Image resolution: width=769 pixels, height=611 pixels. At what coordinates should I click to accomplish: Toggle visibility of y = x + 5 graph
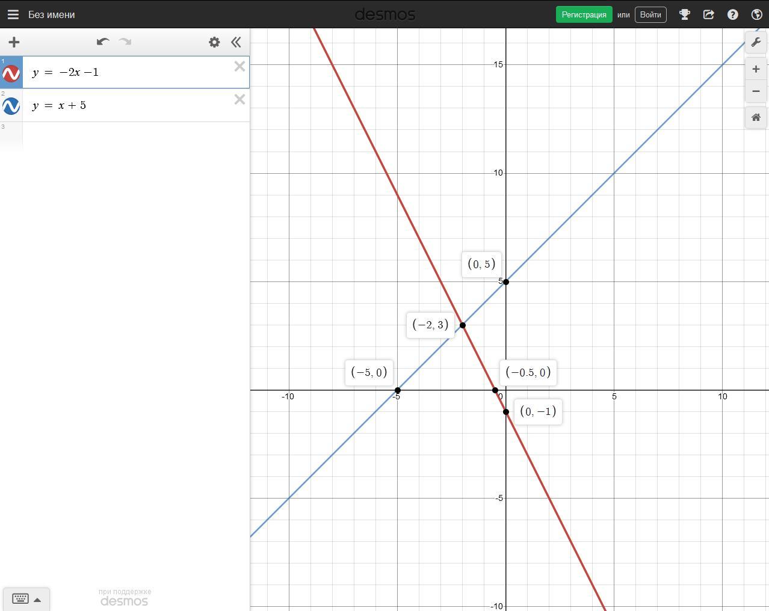pos(11,106)
